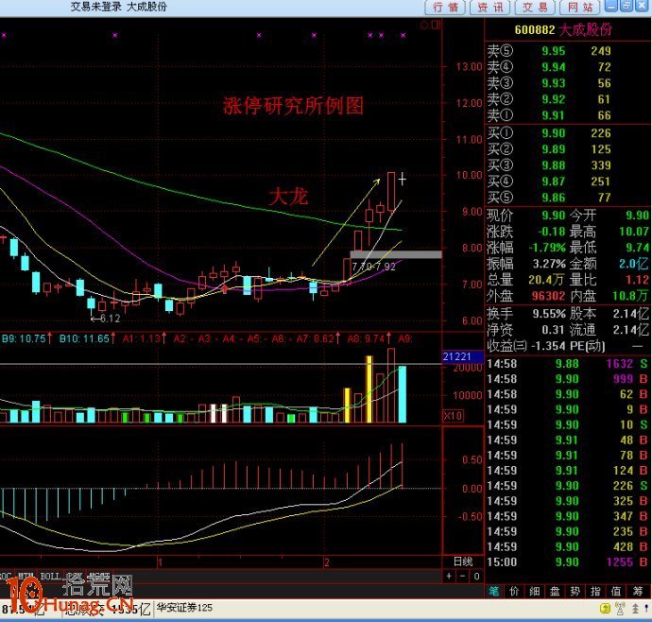
Task: Click the 6.12 low price label
Action: click(x=110, y=319)
